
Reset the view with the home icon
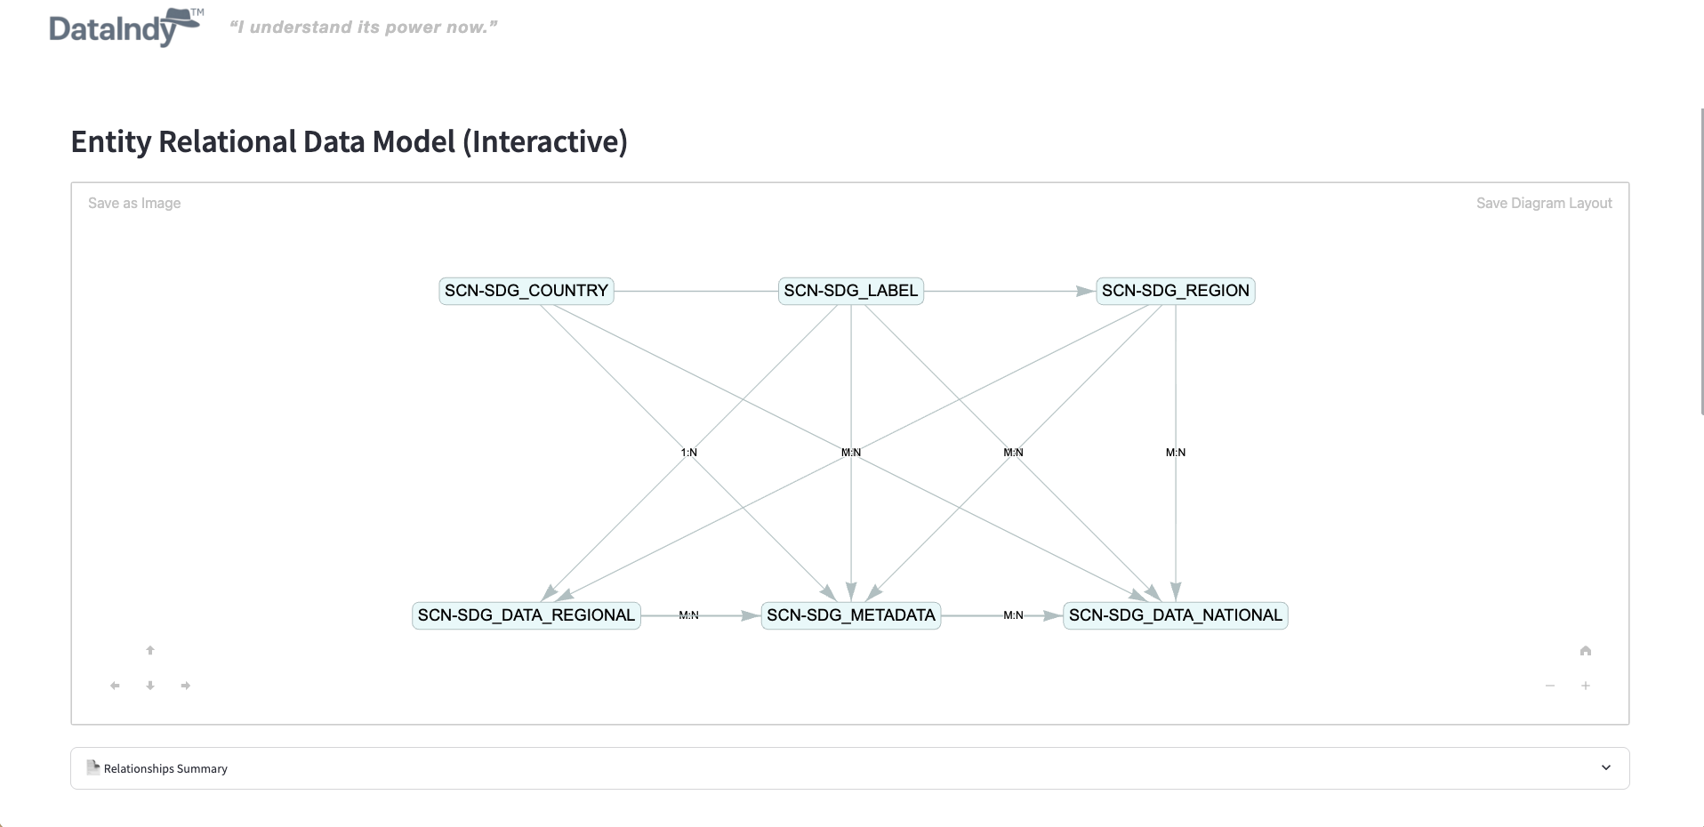pyautogui.click(x=1586, y=651)
